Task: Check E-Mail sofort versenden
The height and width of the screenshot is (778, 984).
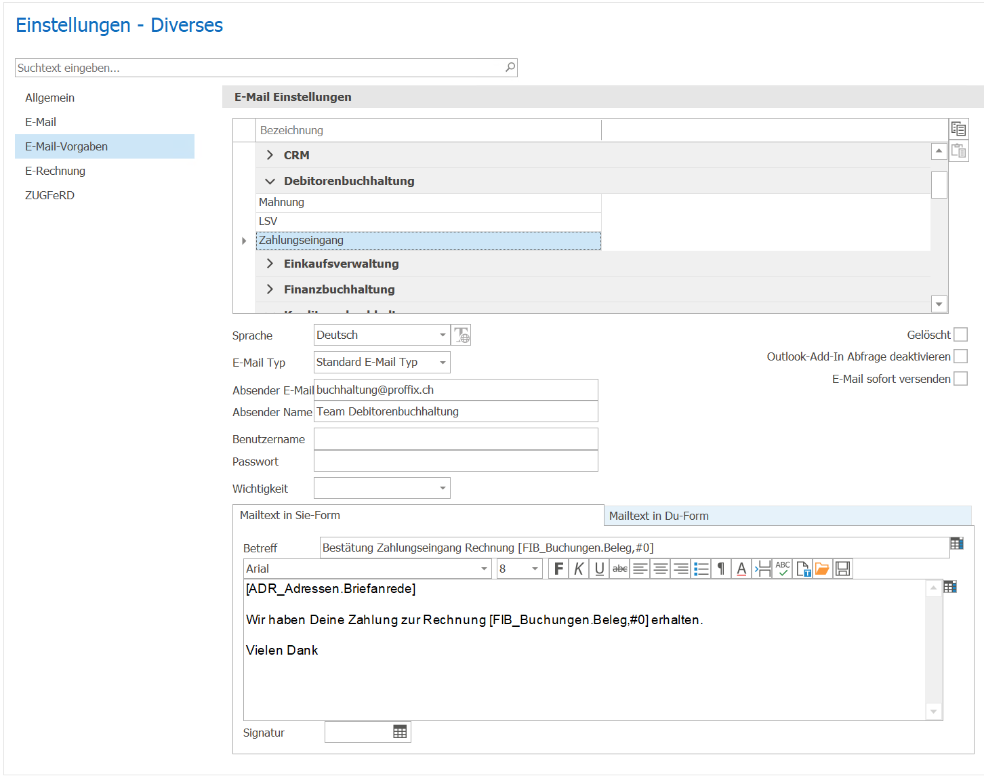Action: [960, 379]
